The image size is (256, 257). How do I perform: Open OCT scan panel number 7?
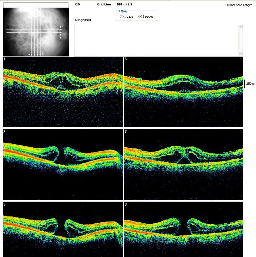(184, 165)
